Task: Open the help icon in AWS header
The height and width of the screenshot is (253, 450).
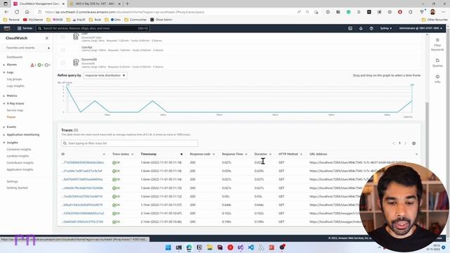Action: pos(371,28)
